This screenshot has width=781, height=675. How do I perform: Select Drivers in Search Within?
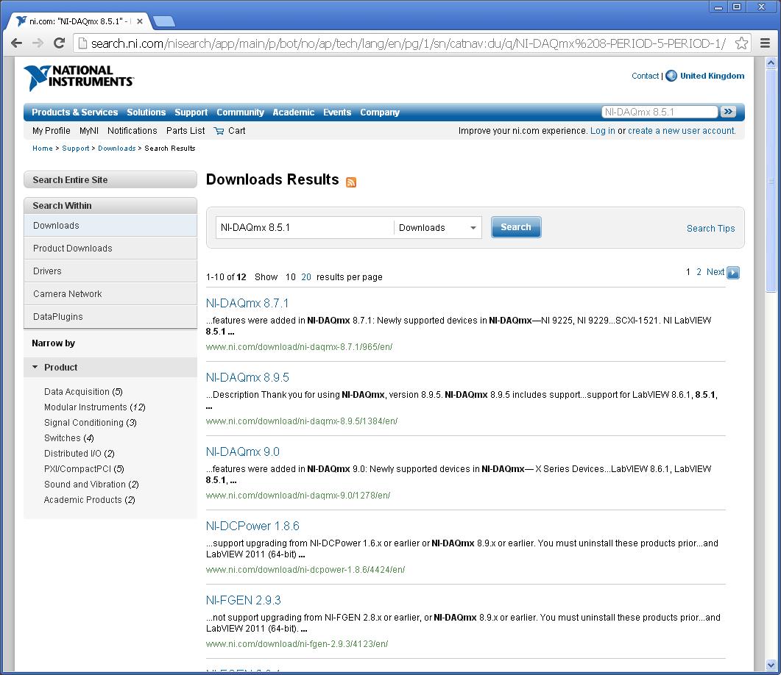(110, 271)
